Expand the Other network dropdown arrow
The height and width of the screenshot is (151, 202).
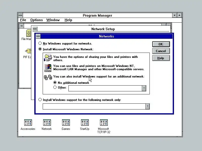coord(144,88)
